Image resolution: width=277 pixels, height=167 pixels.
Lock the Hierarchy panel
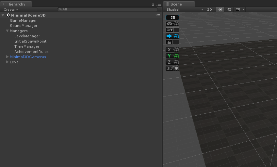[153, 5]
